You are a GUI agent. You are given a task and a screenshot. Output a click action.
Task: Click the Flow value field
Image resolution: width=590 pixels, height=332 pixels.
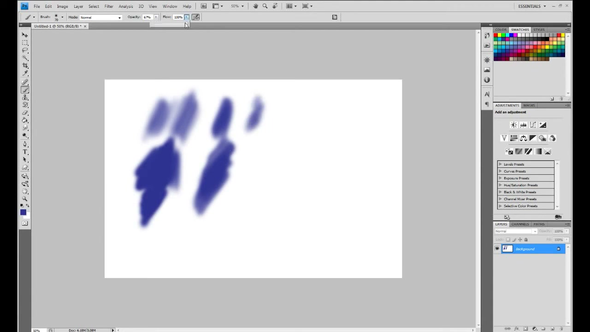click(x=178, y=17)
